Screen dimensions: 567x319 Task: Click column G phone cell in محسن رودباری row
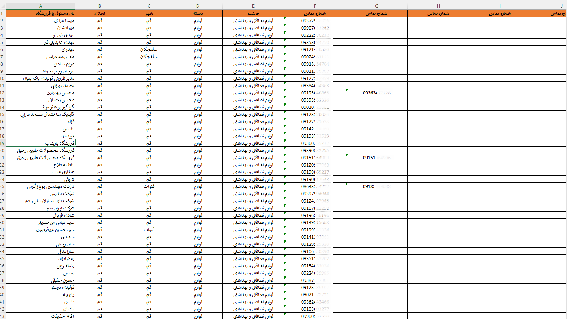point(377,93)
